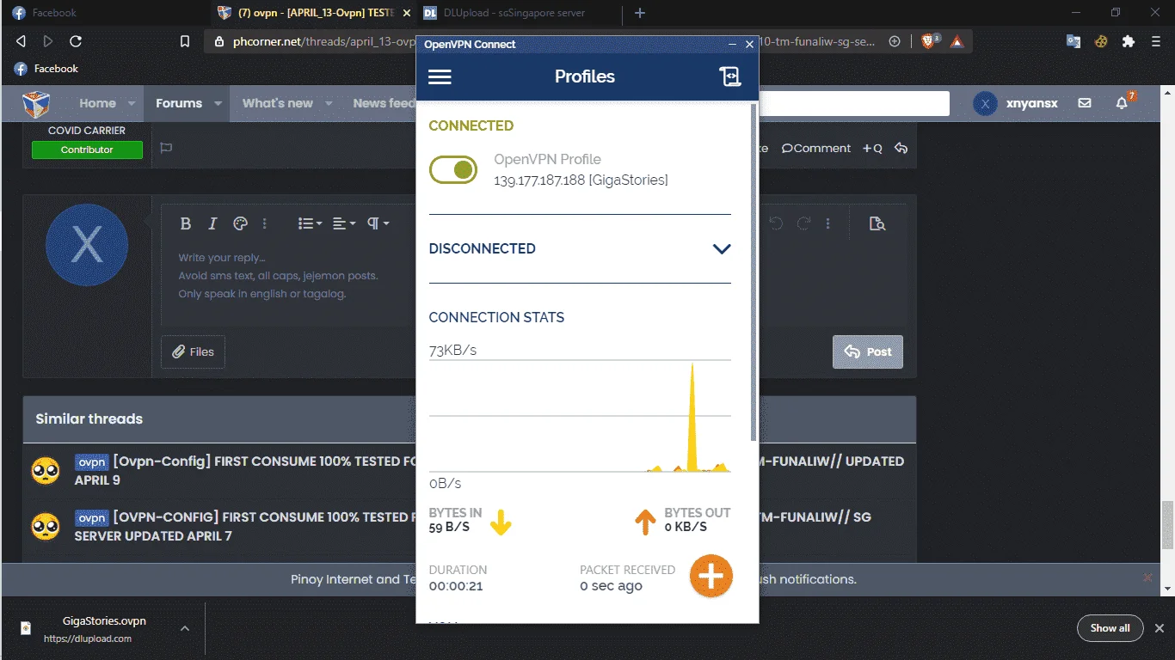
Task: Toggle off the GigaStories VPN connection
Action: click(x=452, y=170)
